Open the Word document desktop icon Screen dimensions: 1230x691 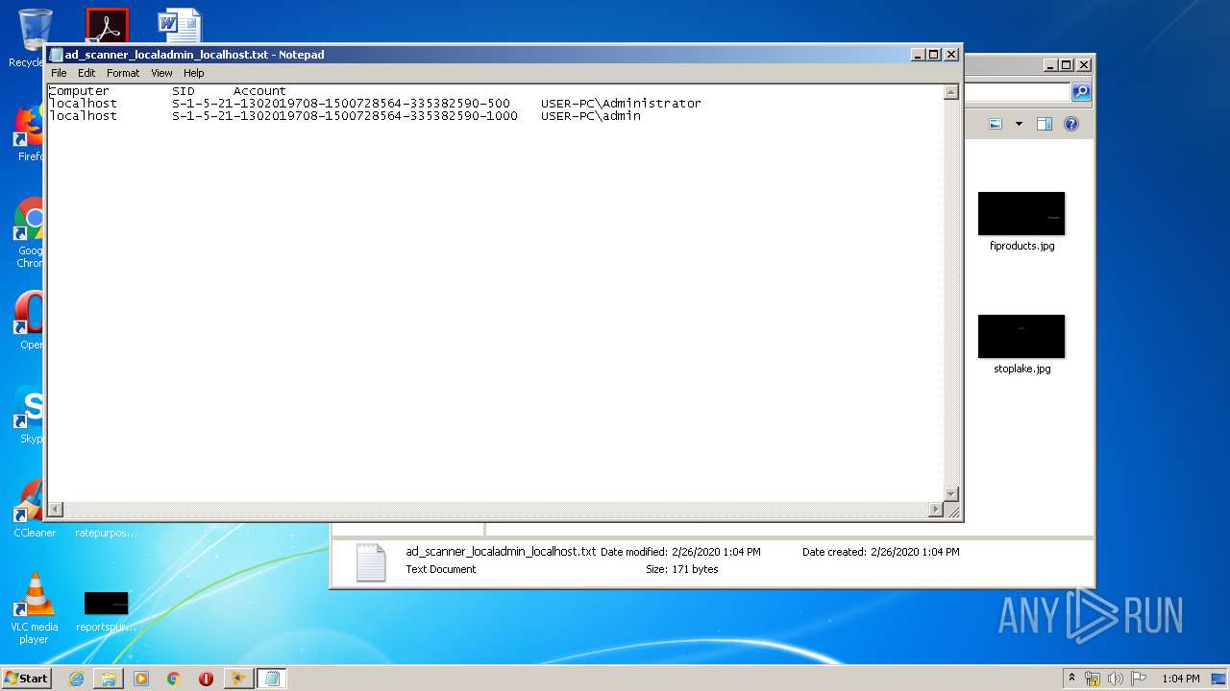(x=180, y=26)
